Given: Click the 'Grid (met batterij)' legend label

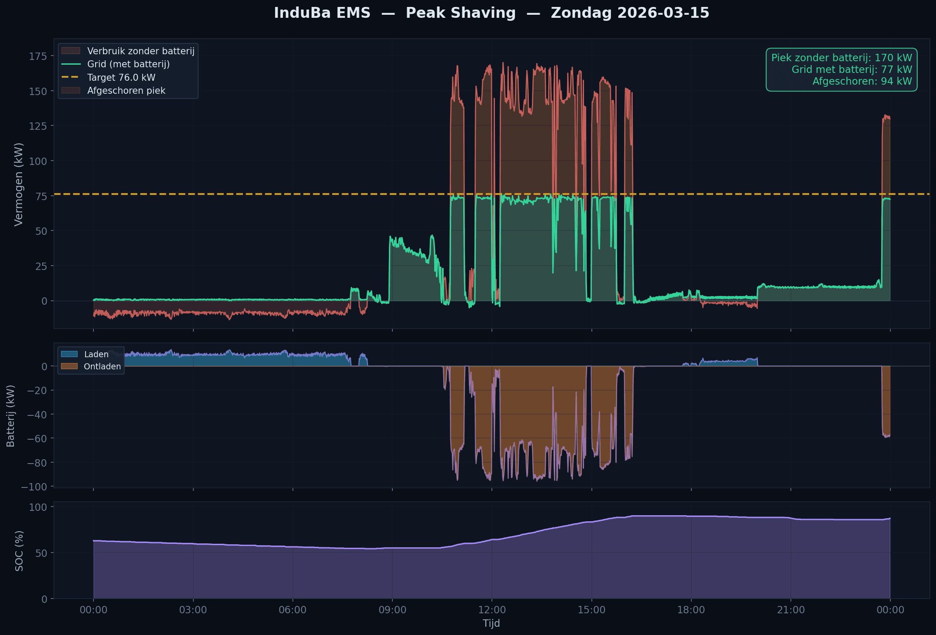Looking at the screenshot, I should 129,64.
